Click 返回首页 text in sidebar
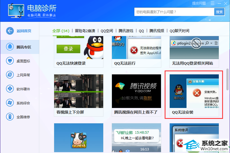 click(x=24, y=31)
